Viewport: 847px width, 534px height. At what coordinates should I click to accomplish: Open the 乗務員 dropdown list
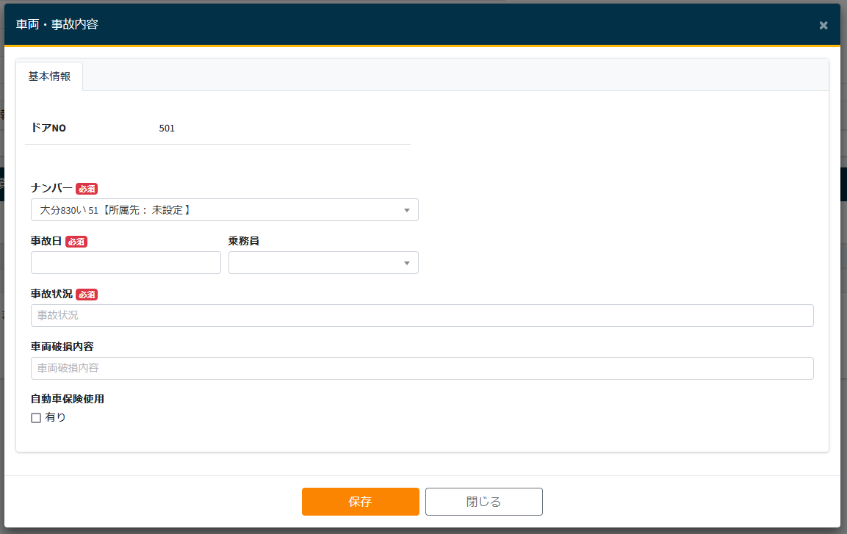tap(323, 263)
